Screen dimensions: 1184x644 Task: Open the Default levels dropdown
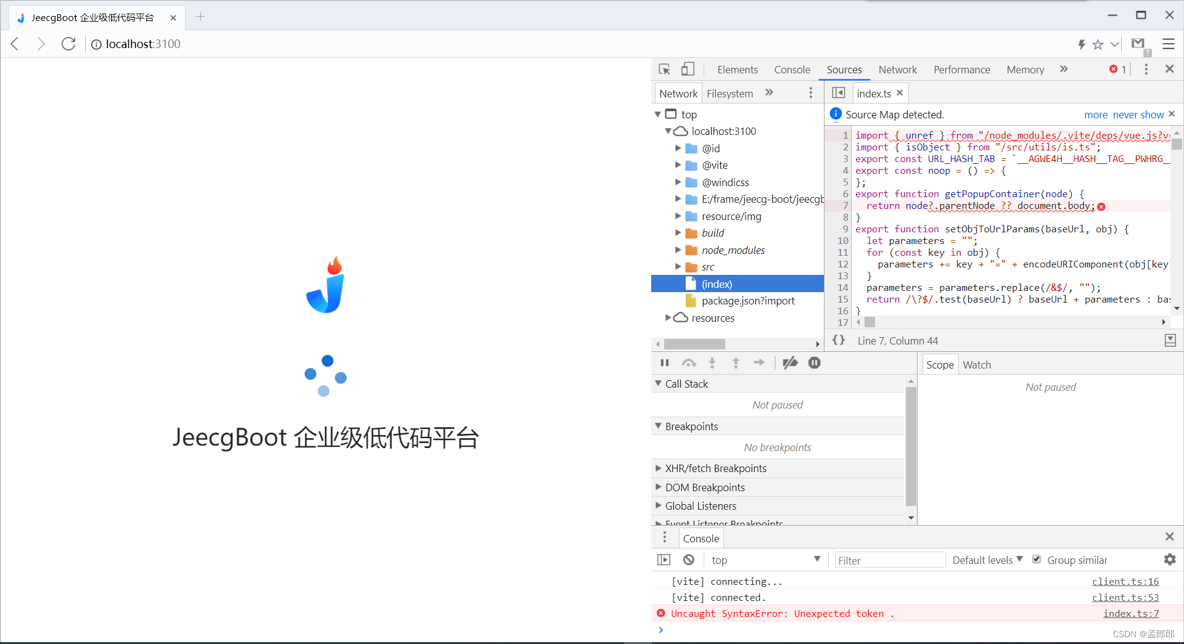click(x=985, y=560)
